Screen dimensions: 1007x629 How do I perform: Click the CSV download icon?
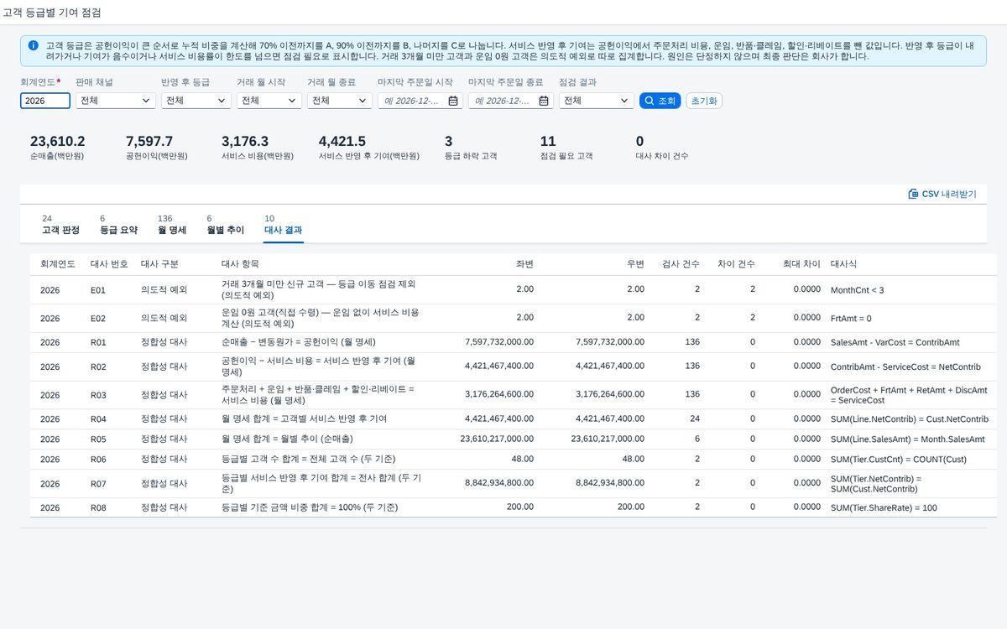pos(913,194)
